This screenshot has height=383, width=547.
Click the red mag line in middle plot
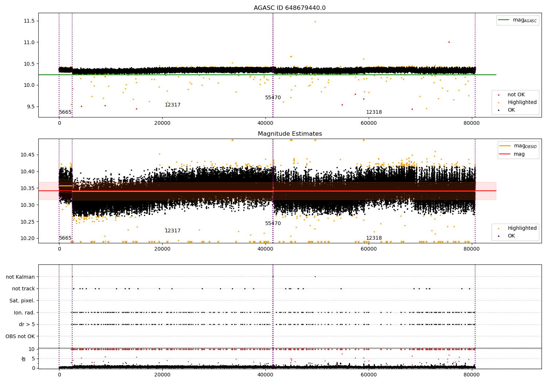(267, 191)
